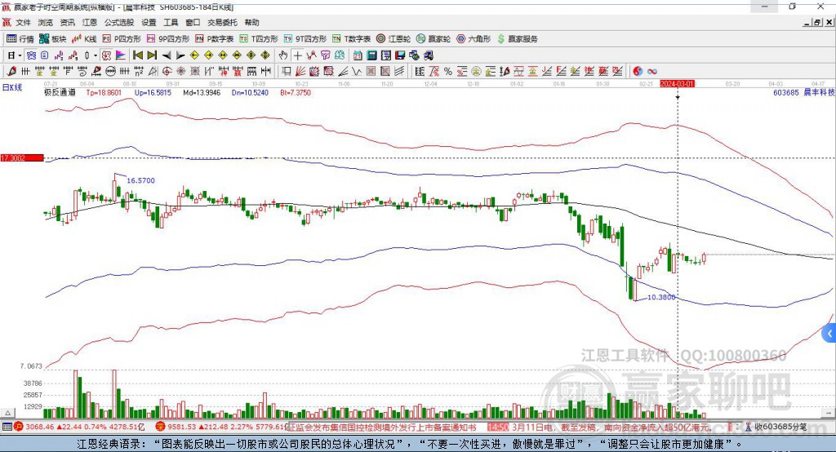Open the 行情 market quotes view
Viewport: 836px width, 452px height.
tap(20, 39)
